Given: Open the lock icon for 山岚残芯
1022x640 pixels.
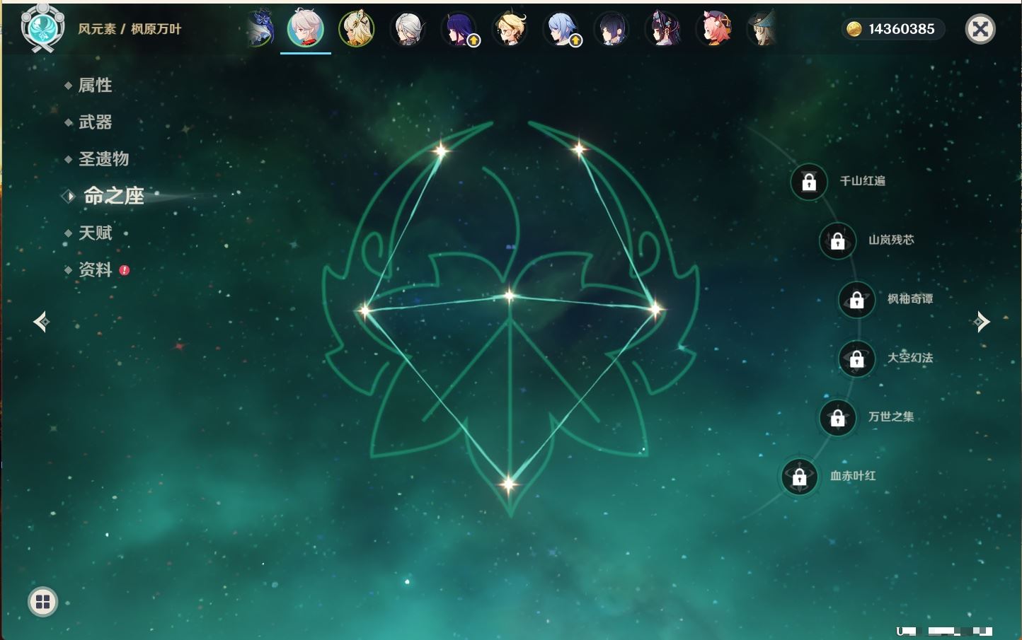Looking at the screenshot, I should point(838,240).
